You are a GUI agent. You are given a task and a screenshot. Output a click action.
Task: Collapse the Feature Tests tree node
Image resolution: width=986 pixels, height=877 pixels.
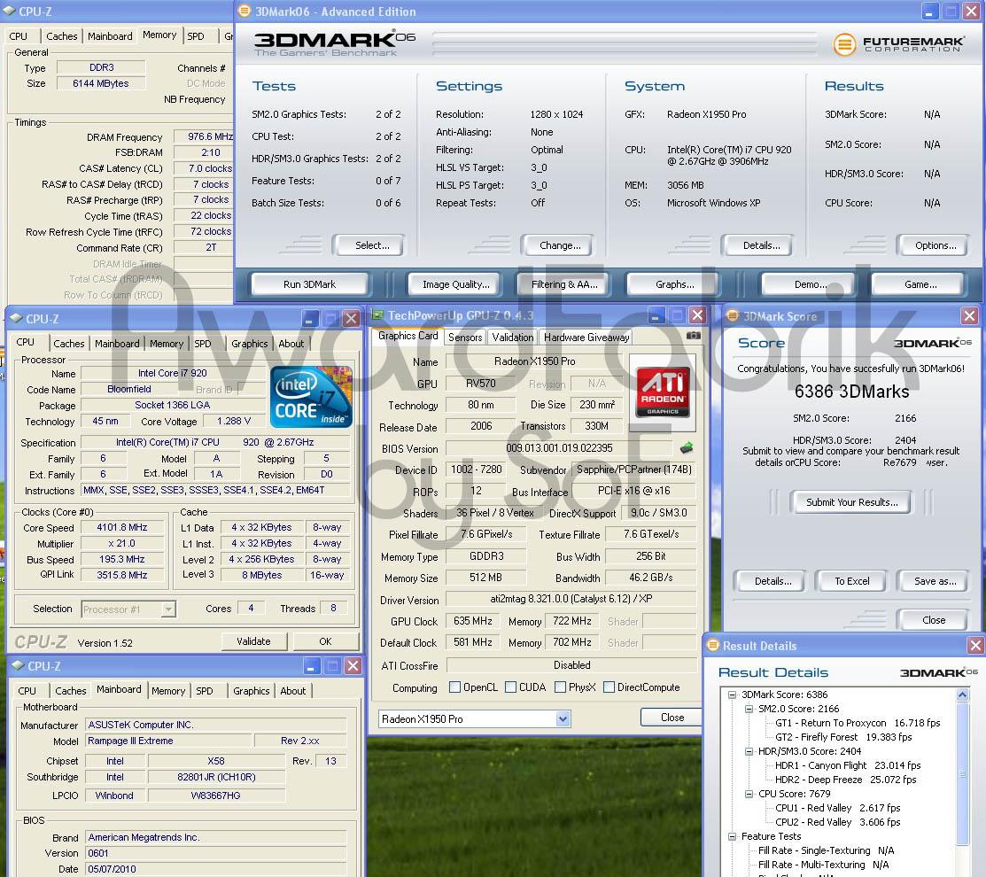tap(732, 836)
